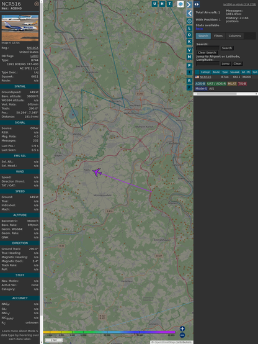Screen dimensions: 258x344
Task: Click the Search text input field
Action: [208, 48]
